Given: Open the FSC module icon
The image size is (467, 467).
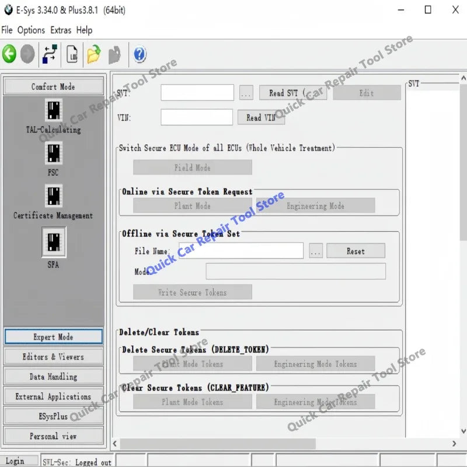Looking at the screenshot, I should (54, 153).
